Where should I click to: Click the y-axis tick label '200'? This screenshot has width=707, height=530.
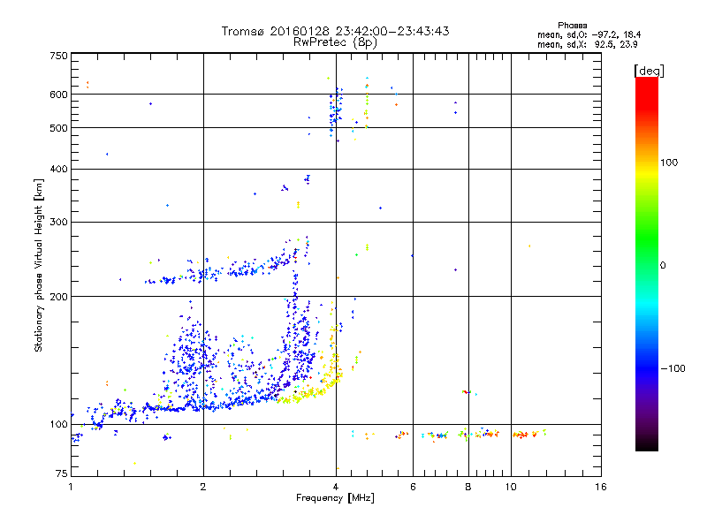tap(58, 297)
